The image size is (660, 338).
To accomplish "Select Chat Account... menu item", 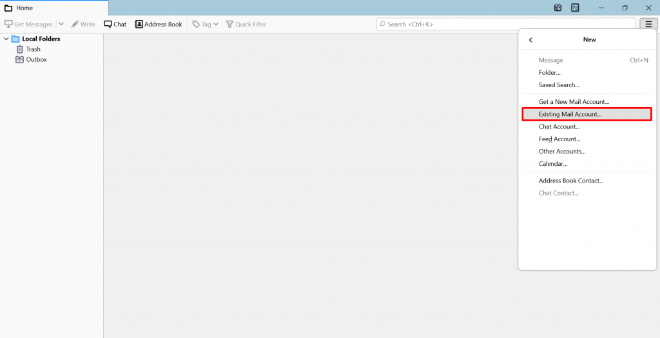I will click(x=587, y=126).
